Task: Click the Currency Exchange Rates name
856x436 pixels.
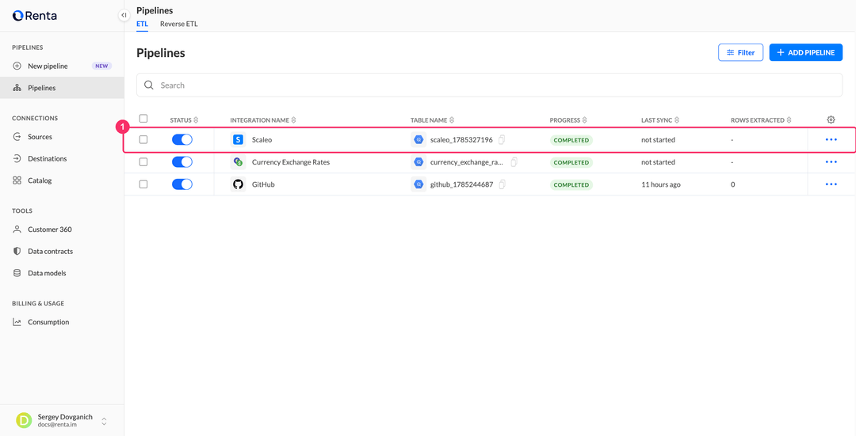Action: [x=290, y=162]
